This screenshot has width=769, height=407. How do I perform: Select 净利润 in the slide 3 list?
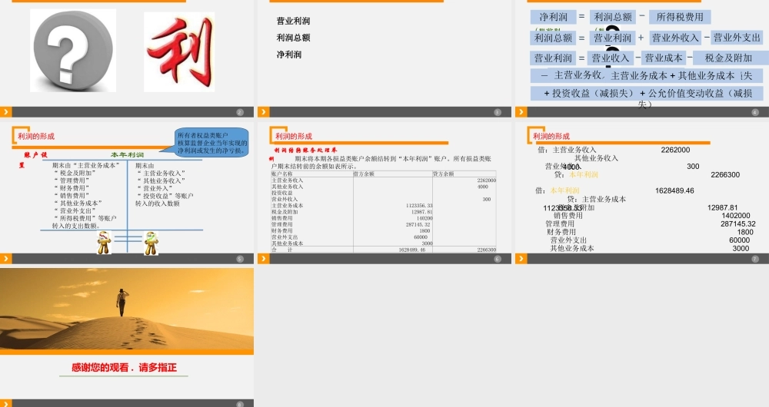(x=289, y=55)
